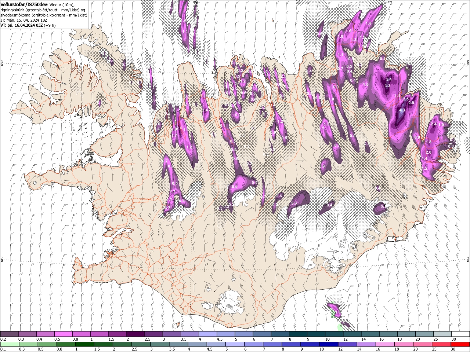Click the '0.2' label under upper legend
The height and width of the screenshot is (352, 470).
pyautogui.click(x=3, y=339)
